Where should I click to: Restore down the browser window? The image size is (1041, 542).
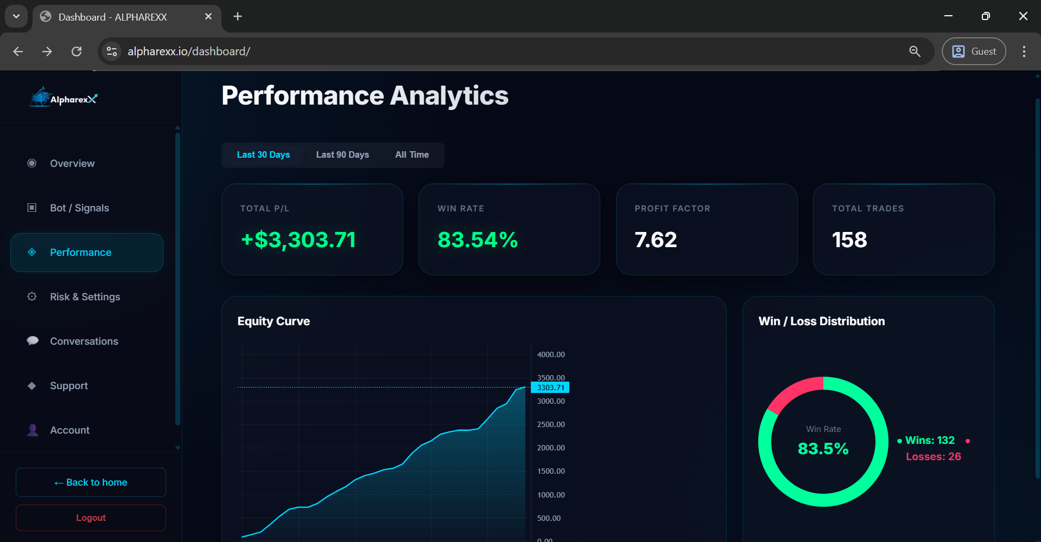(986, 16)
